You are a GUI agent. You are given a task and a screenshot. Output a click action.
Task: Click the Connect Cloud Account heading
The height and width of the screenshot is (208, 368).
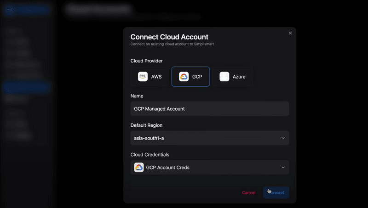[169, 37]
